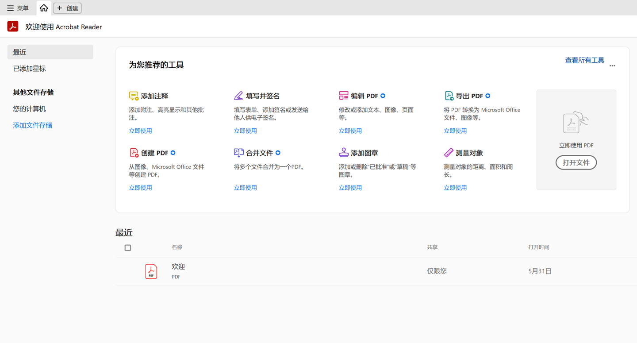Sort by 名称 column header

pos(177,247)
